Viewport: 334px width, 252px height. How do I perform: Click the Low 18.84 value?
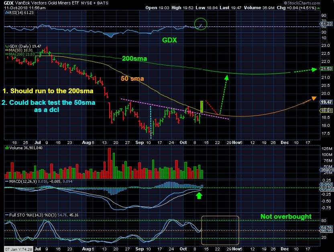pyautogui.click(x=207, y=8)
